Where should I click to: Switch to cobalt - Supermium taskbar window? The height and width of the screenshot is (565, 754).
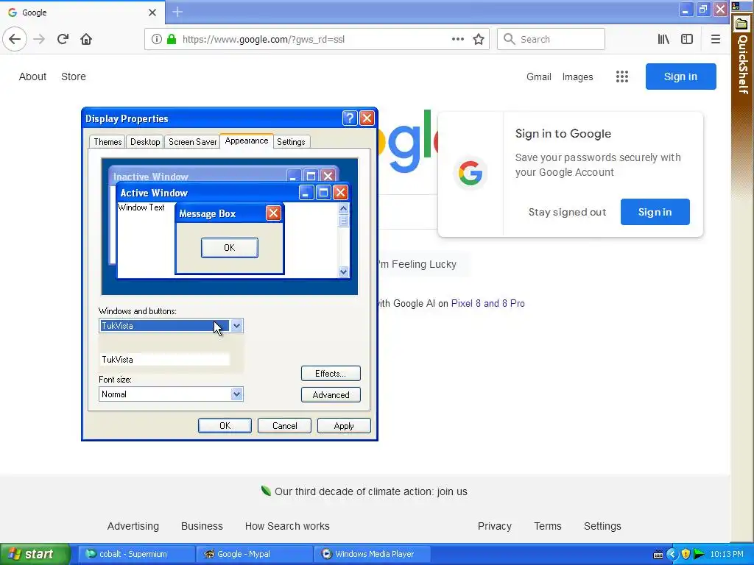135,554
